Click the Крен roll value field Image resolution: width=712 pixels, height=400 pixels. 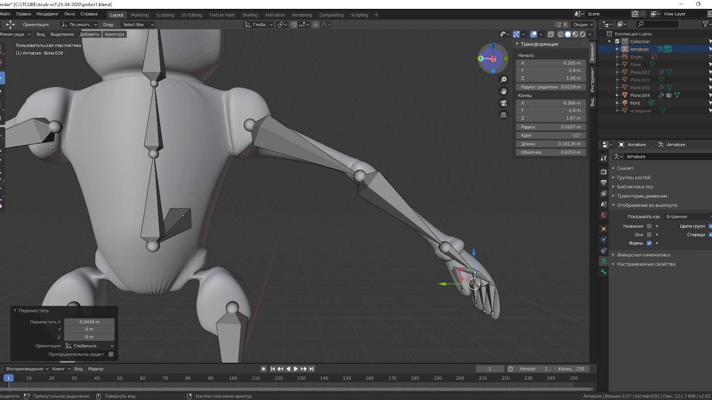click(551, 136)
